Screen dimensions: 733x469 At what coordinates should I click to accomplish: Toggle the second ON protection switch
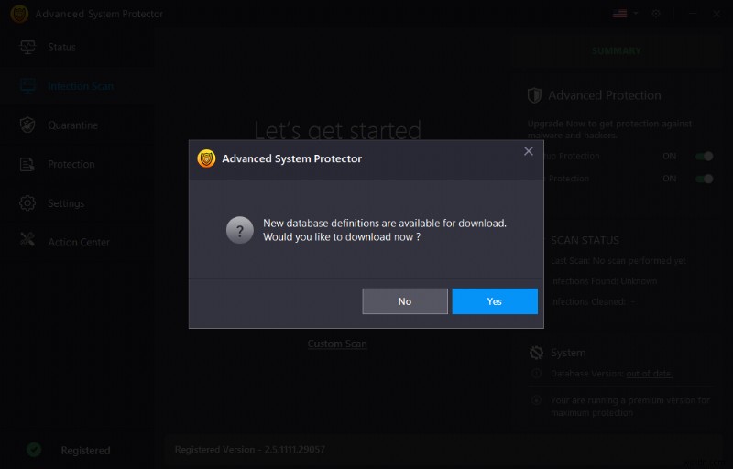pos(704,179)
